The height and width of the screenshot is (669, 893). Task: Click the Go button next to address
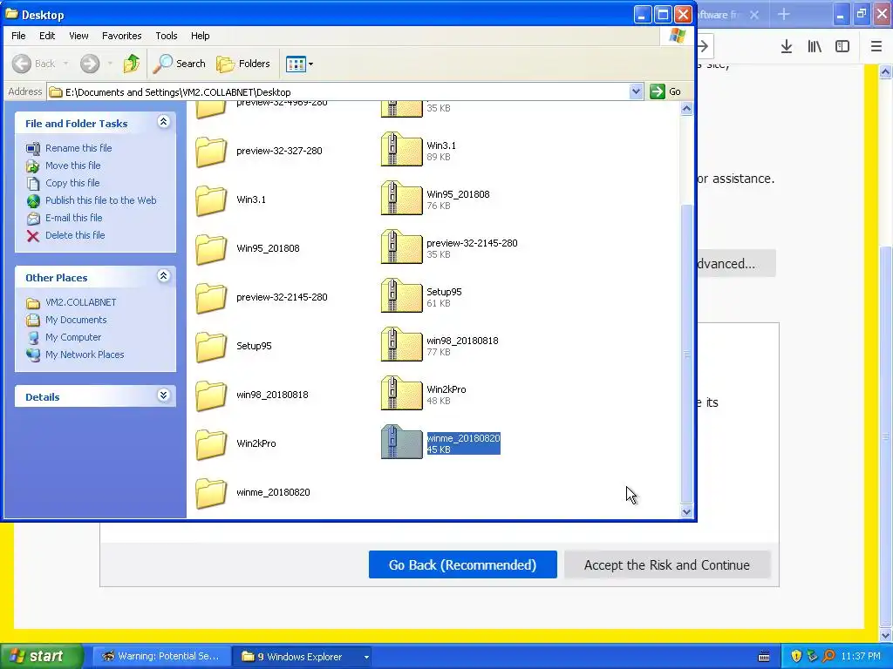point(666,91)
